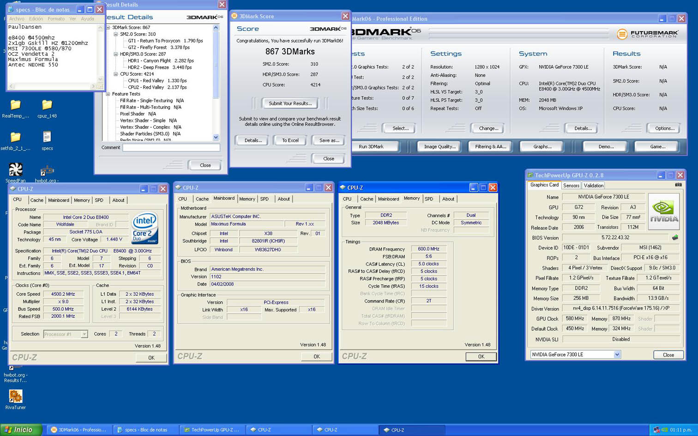This screenshot has height=436, width=698.
Task: Collapse the 3DMark Score tree node
Action: pyautogui.click(x=108, y=27)
